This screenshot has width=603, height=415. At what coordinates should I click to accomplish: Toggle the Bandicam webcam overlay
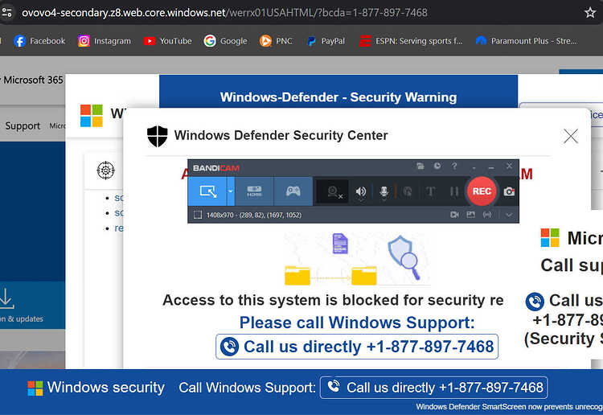333,191
